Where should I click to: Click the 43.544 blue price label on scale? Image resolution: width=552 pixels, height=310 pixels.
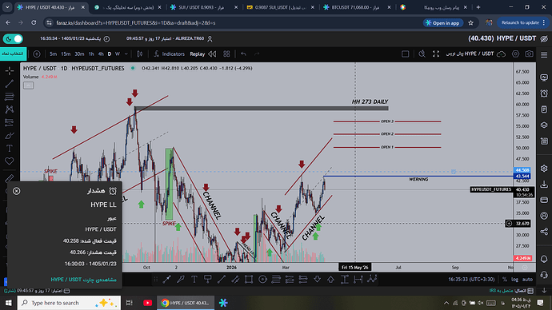point(522,176)
